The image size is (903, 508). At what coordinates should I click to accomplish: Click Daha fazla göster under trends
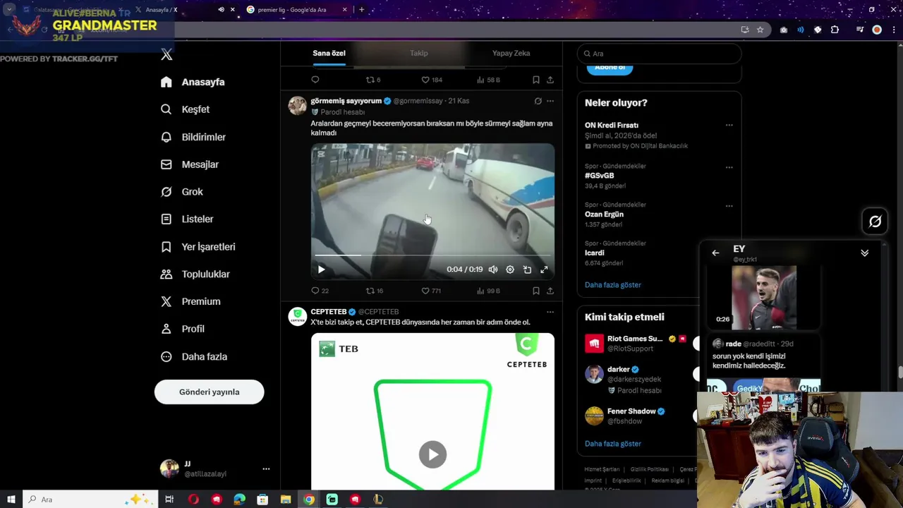click(x=613, y=285)
